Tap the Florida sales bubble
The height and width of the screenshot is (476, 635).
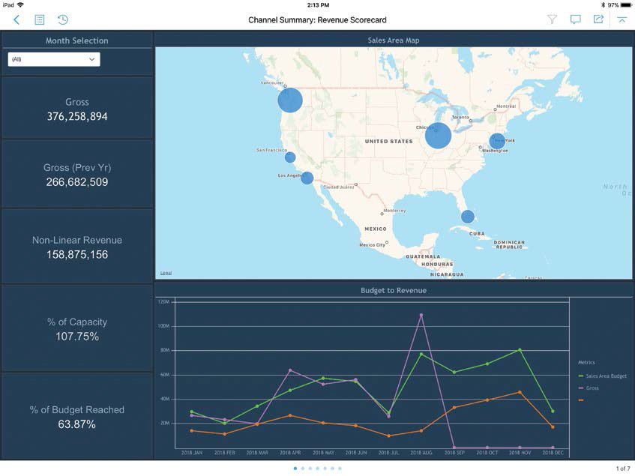[468, 217]
